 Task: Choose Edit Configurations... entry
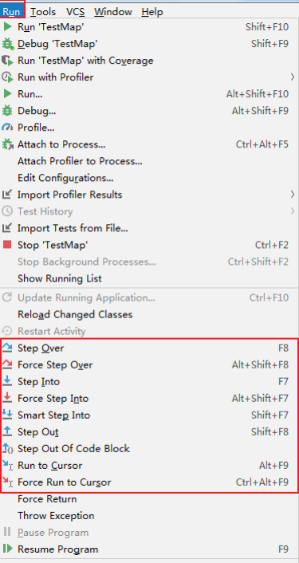(x=65, y=178)
